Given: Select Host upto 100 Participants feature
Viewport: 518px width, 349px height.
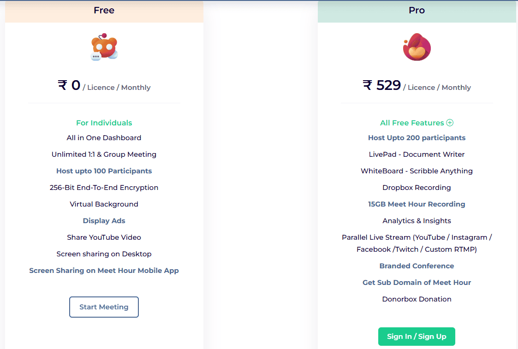Looking at the screenshot, I should (104, 171).
